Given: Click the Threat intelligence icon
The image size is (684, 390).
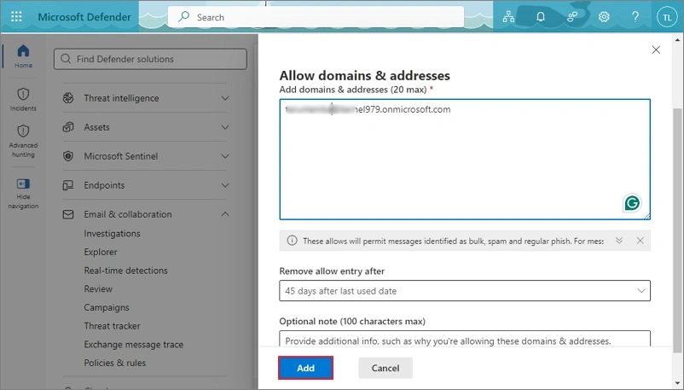Looking at the screenshot, I should pos(68,98).
